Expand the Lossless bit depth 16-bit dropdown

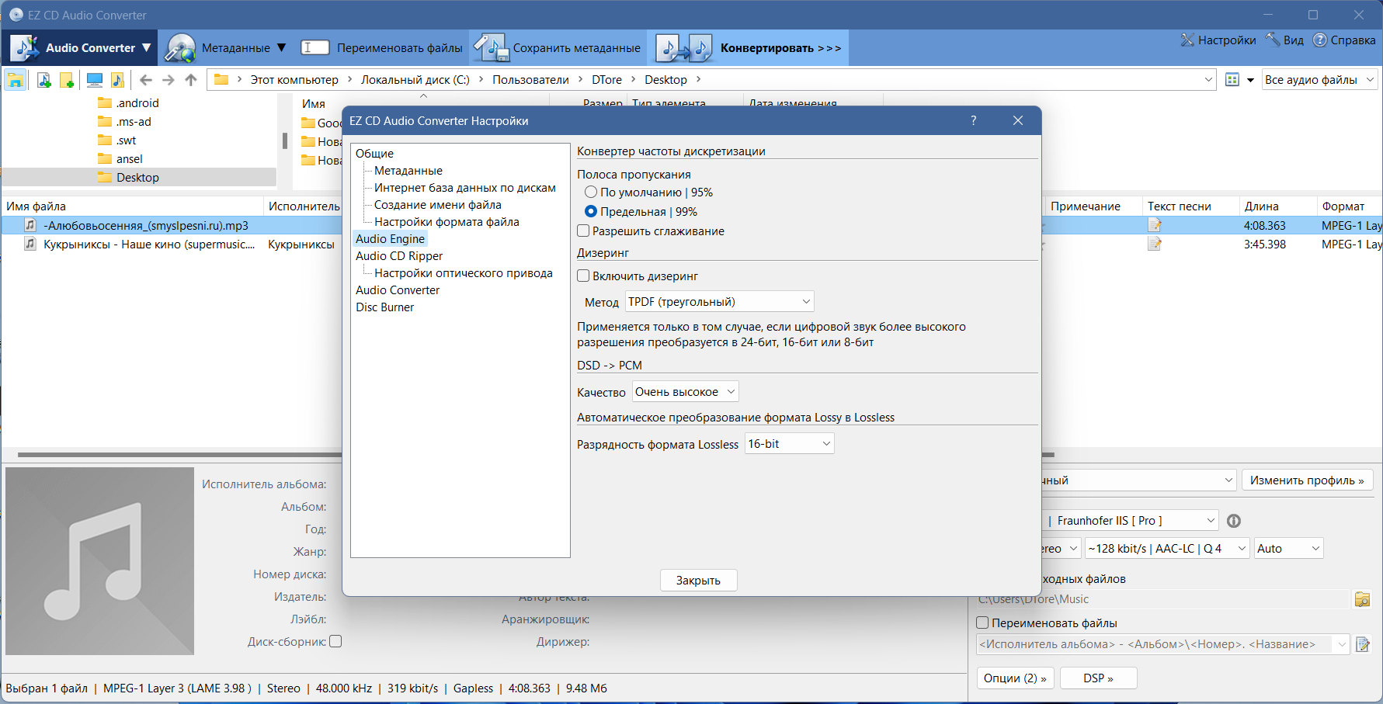[x=790, y=444]
